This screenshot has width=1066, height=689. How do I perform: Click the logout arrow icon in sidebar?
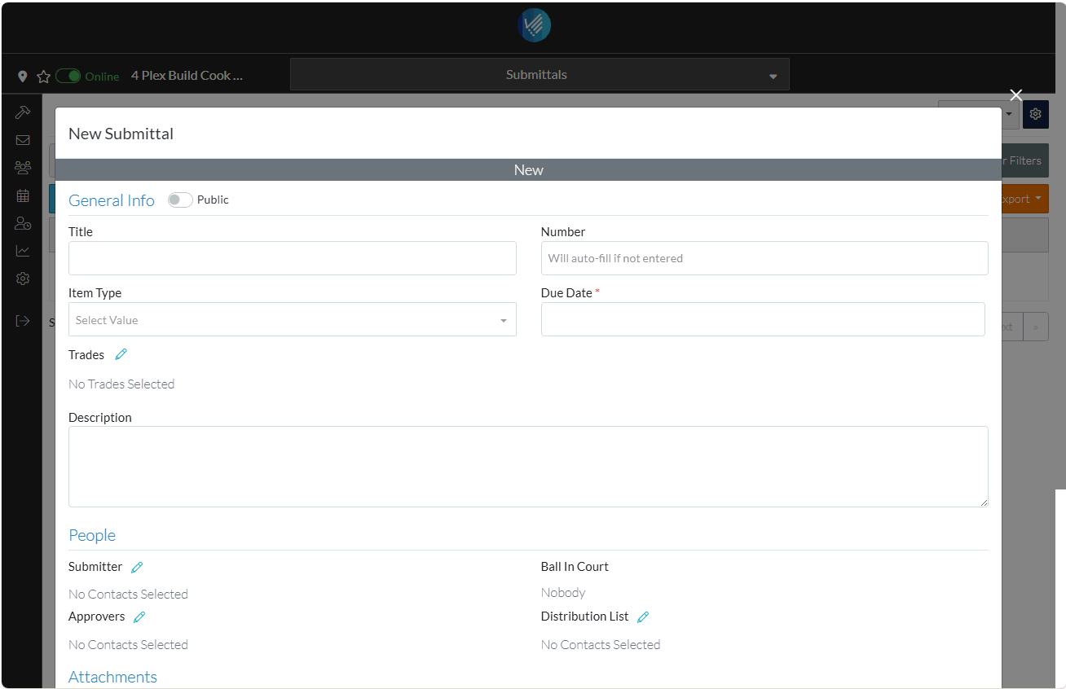[23, 321]
